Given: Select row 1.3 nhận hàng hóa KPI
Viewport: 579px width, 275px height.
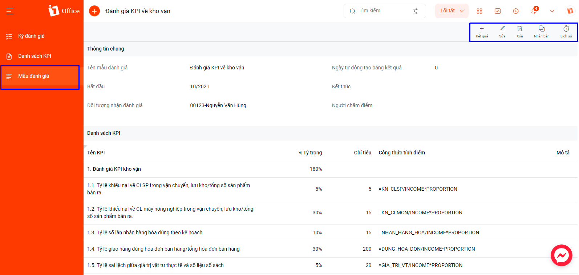Looking at the screenshot, I should (331, 233).
